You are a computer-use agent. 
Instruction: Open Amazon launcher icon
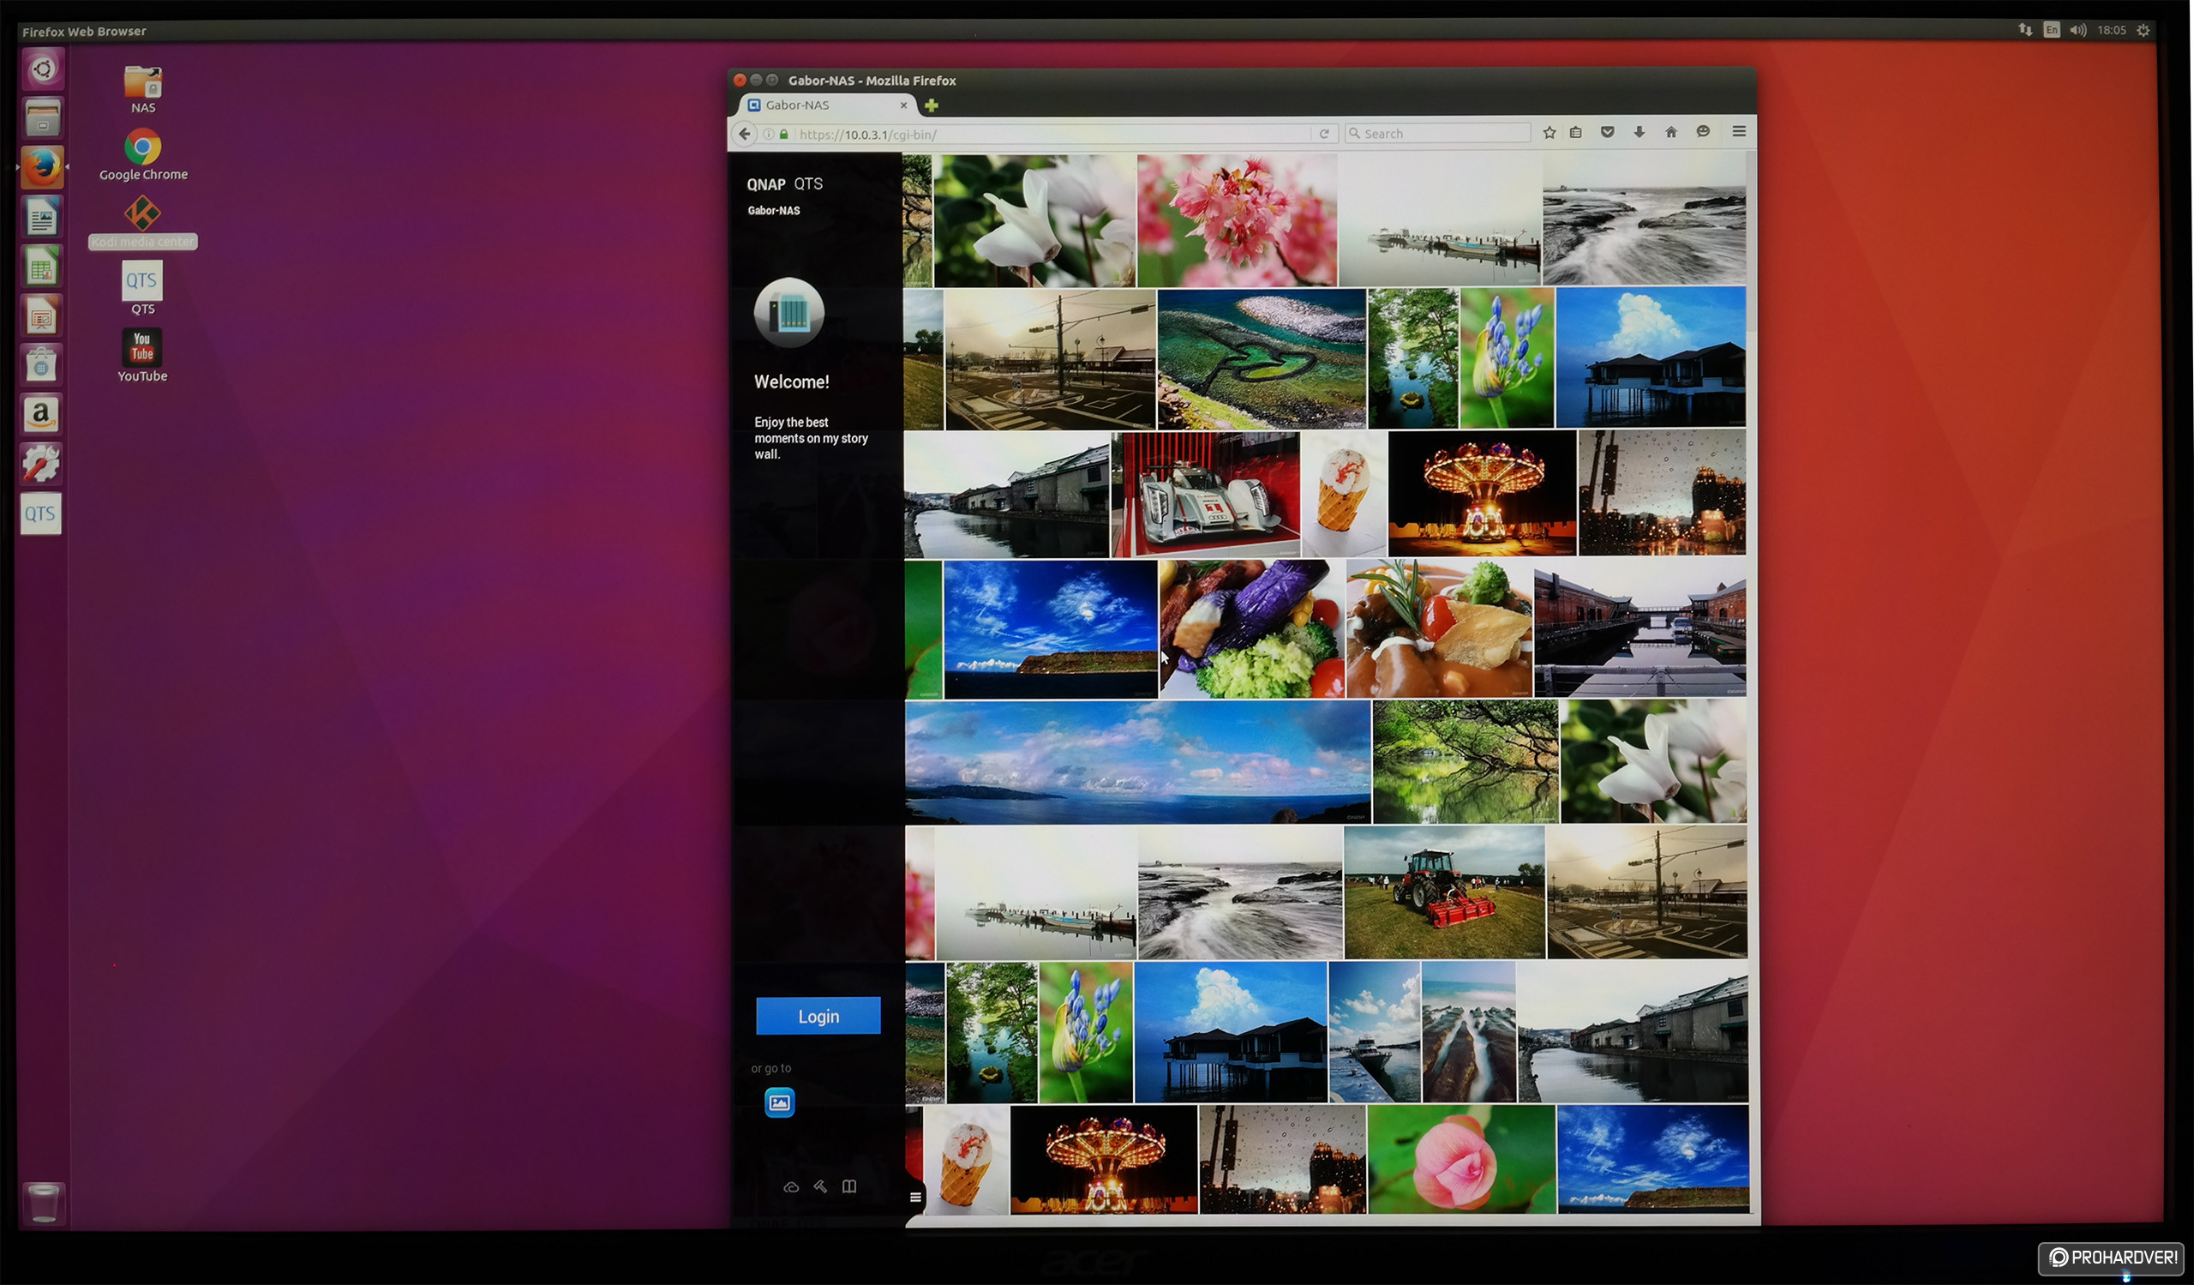42,414
